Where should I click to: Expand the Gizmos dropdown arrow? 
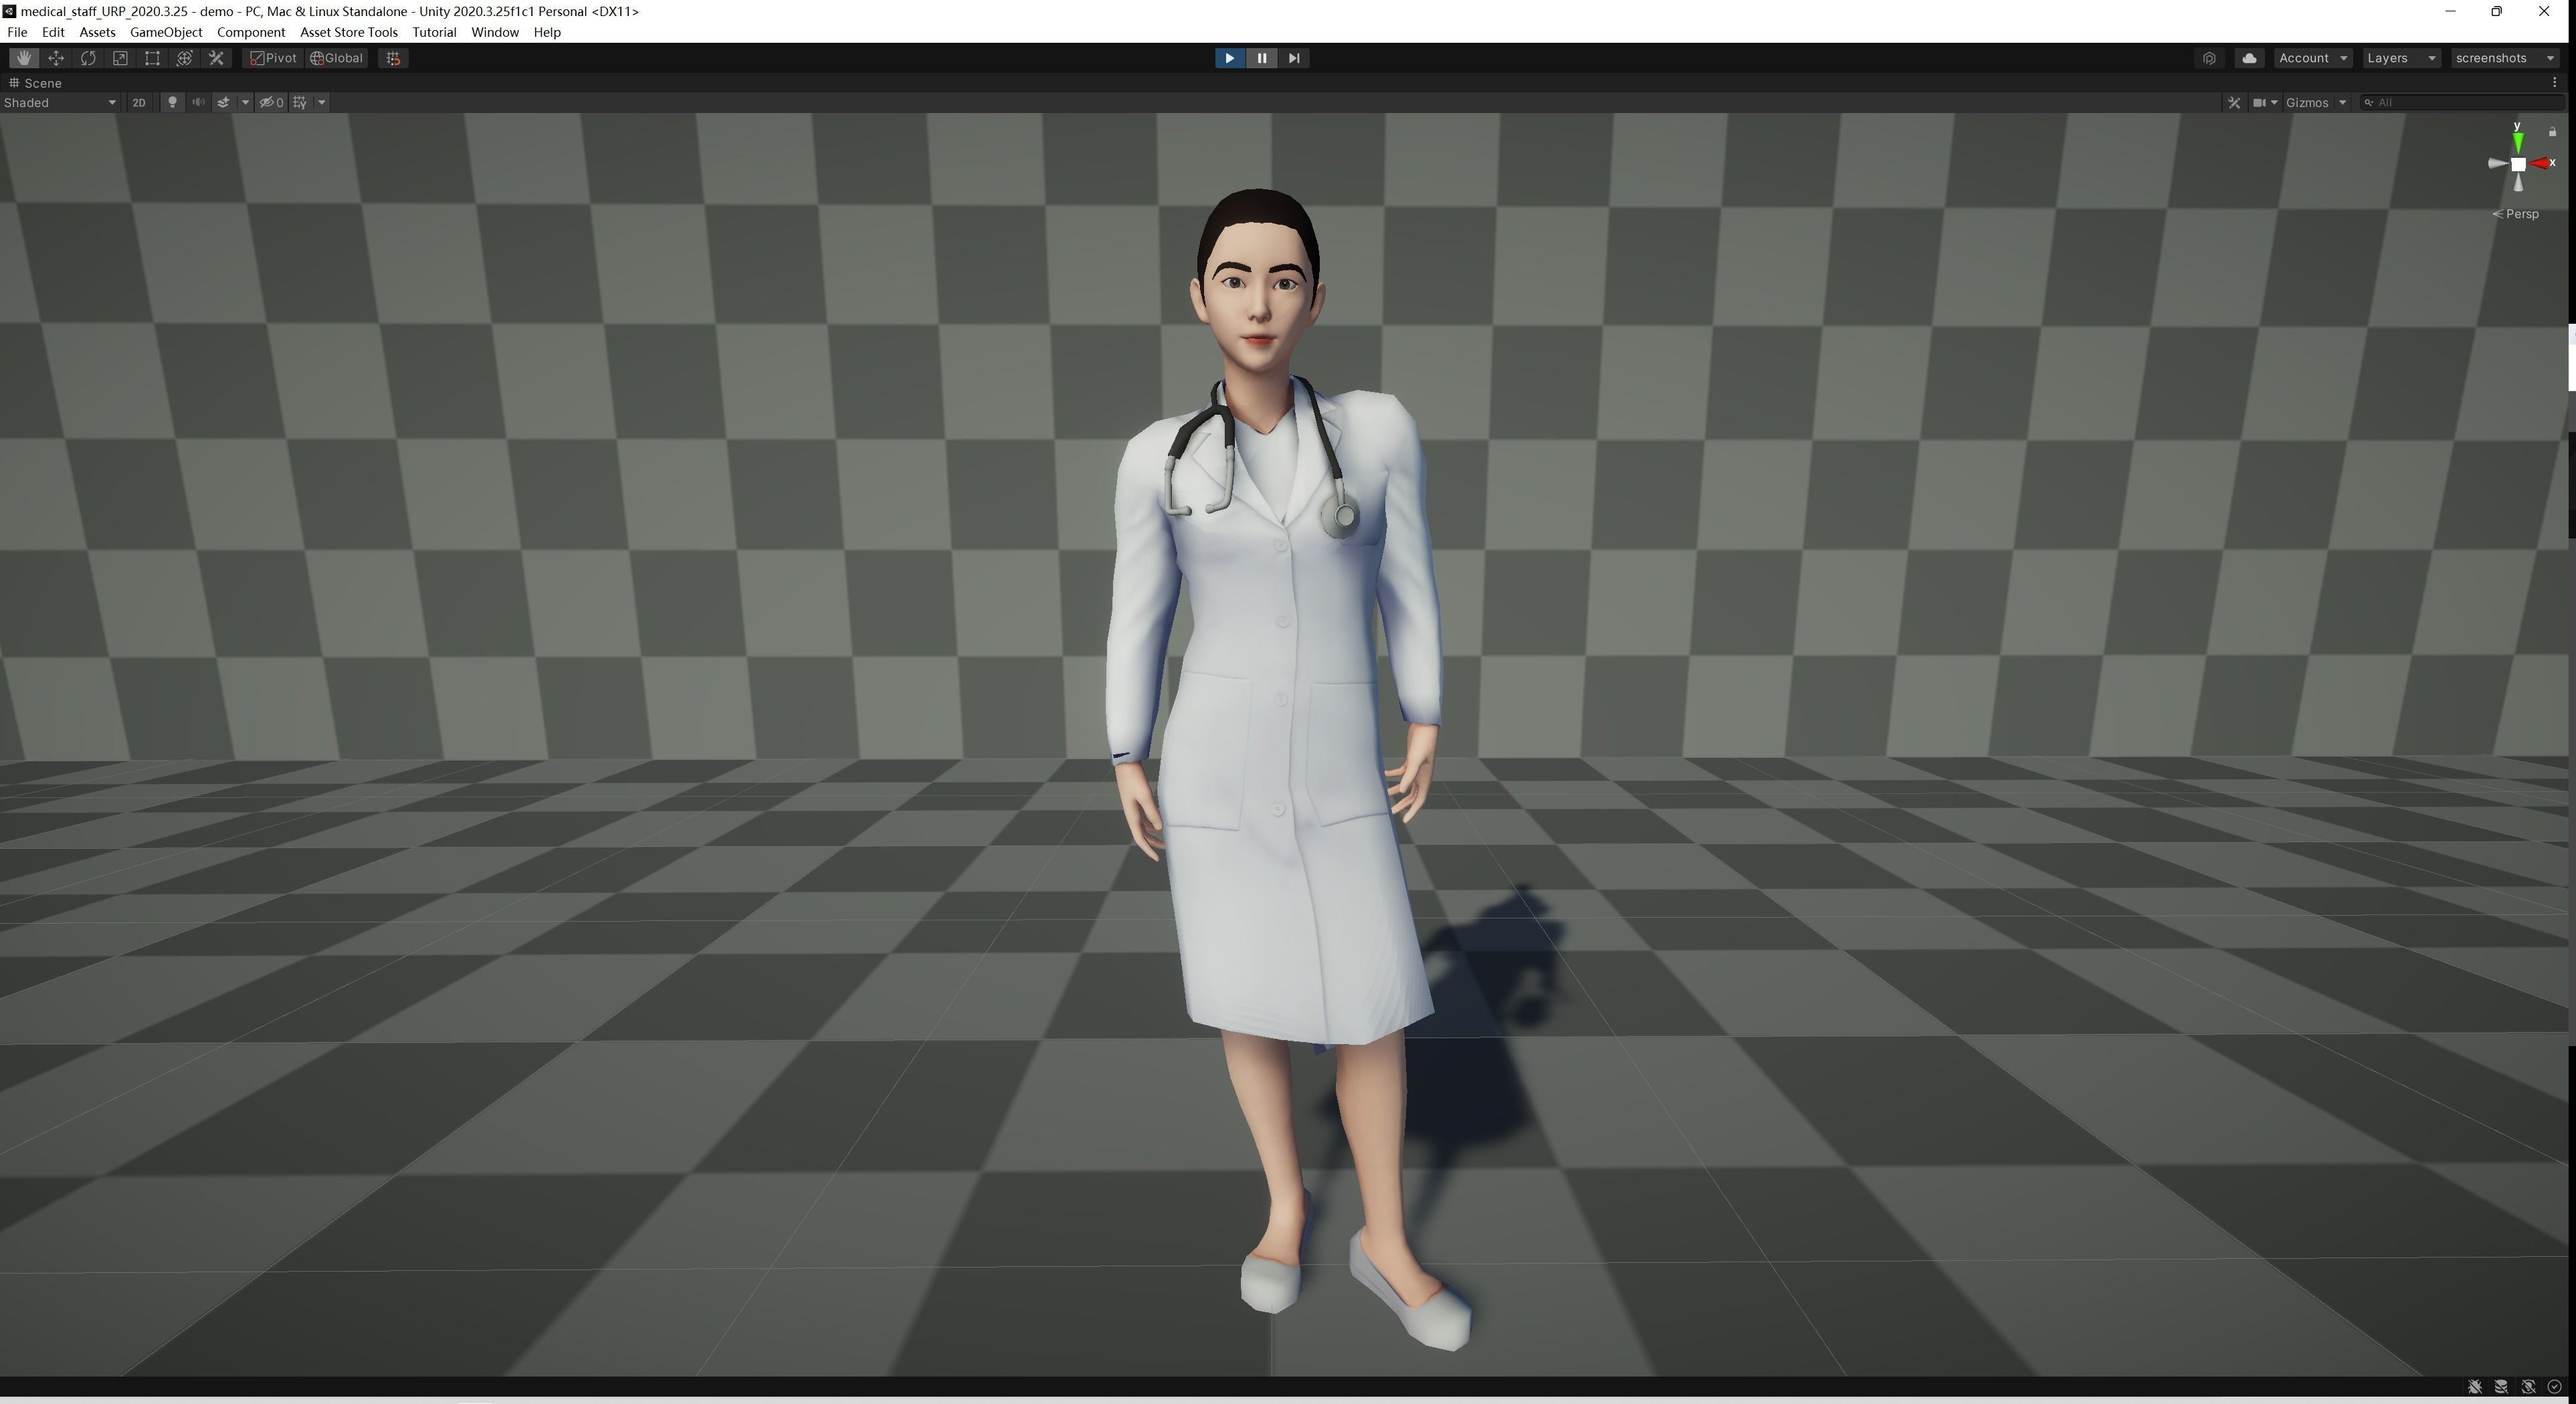coord(2342,102)
